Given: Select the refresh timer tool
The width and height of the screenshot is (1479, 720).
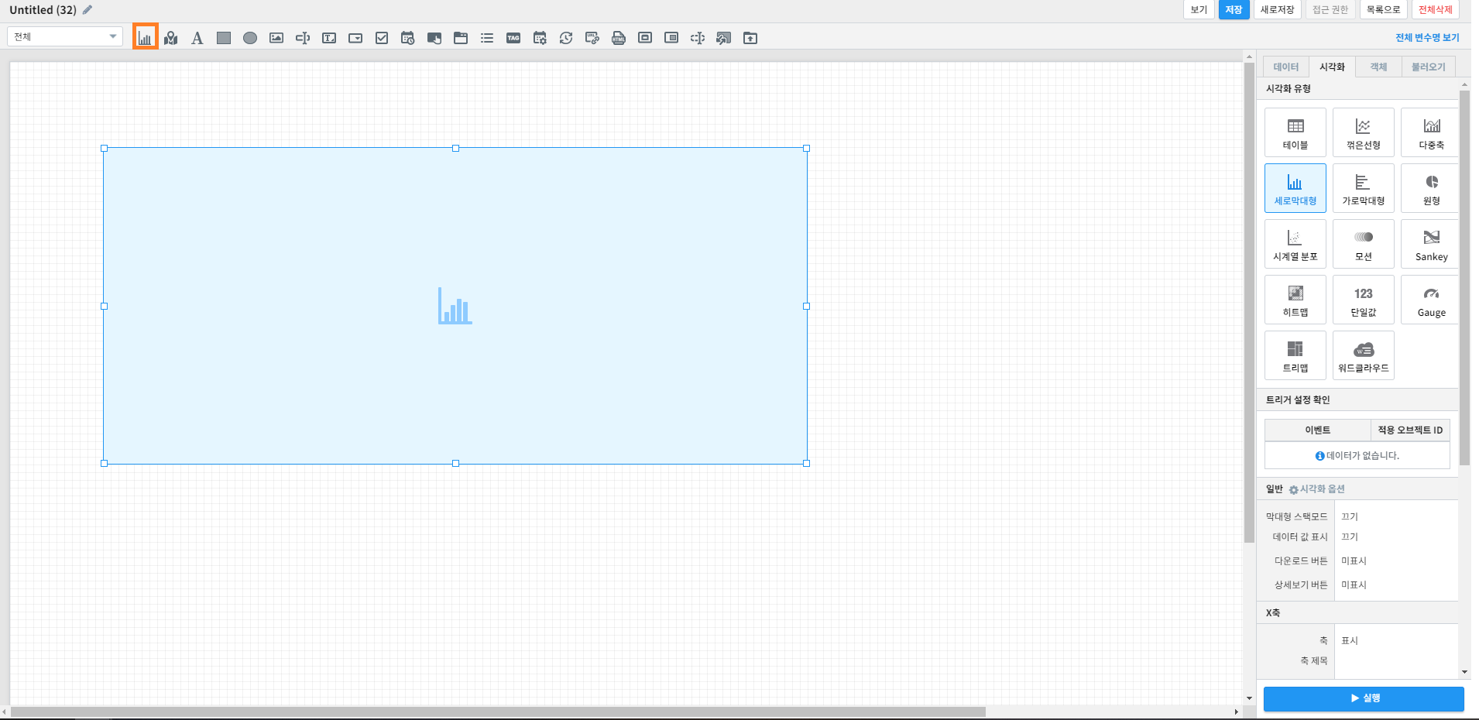Looking at the screenshot, I should click(566, 38).
